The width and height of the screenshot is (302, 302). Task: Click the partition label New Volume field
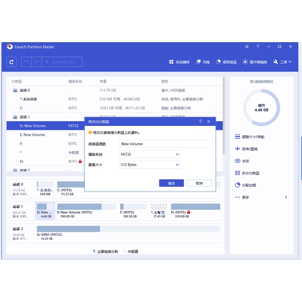coord(165,144)
